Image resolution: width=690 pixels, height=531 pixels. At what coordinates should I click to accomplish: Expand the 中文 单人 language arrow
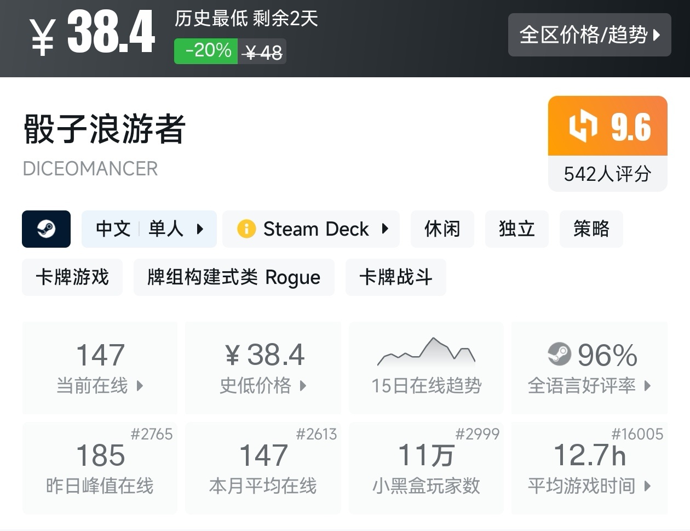200,229
